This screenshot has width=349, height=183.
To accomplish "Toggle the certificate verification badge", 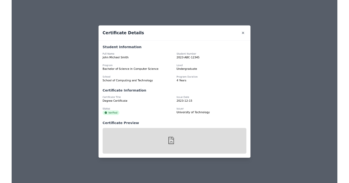I will tap(111, 113).
